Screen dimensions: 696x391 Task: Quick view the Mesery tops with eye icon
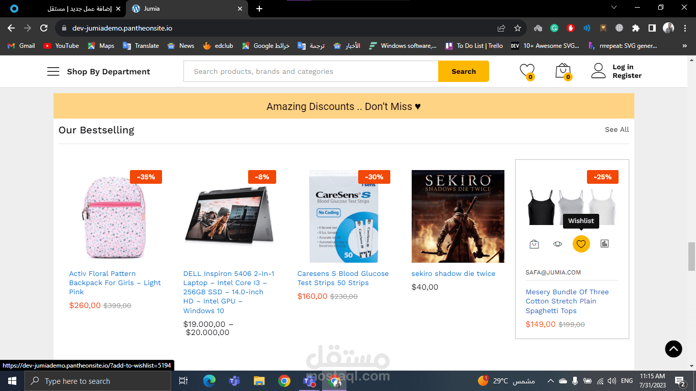(x=557, y=244)
